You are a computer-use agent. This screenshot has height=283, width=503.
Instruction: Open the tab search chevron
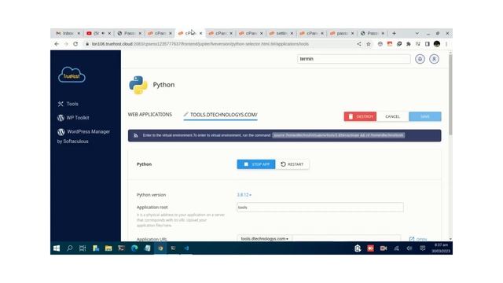click(x=417, y=33)
